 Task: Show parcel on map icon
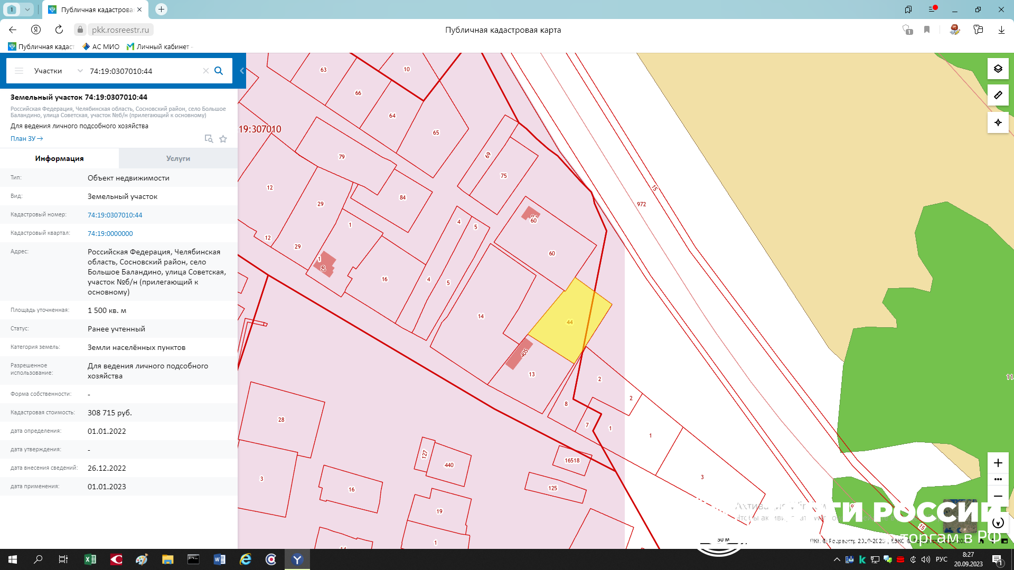tap(209, 139)
